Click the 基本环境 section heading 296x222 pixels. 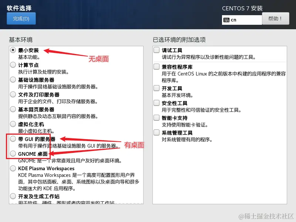coord(21,40)
